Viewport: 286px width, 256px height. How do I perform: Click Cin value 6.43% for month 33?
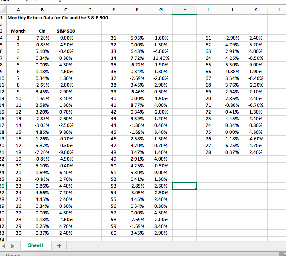tap(137, 51)
